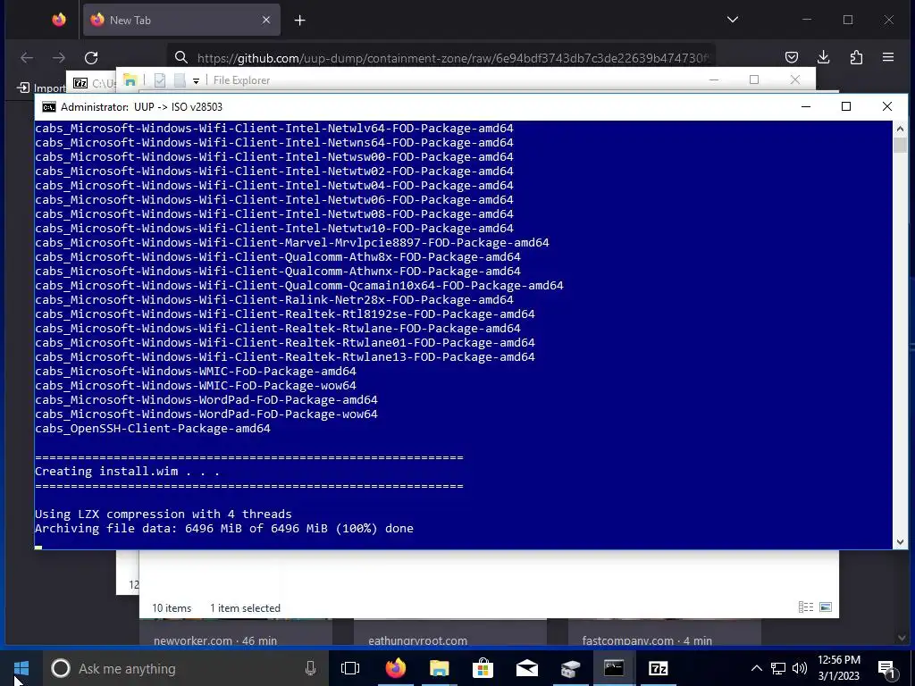Click console scrollbar up arrow
The width and height of the screenshot is (915, 686).
click(900, 129)
